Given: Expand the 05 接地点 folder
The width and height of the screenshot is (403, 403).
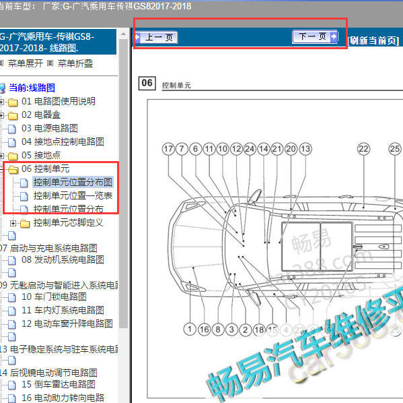Looking at the screenshot, I should pyautogui.click(x=1, y=156).
